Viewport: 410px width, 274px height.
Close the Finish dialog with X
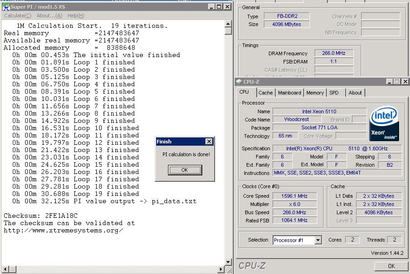click(x=209, y=142)
